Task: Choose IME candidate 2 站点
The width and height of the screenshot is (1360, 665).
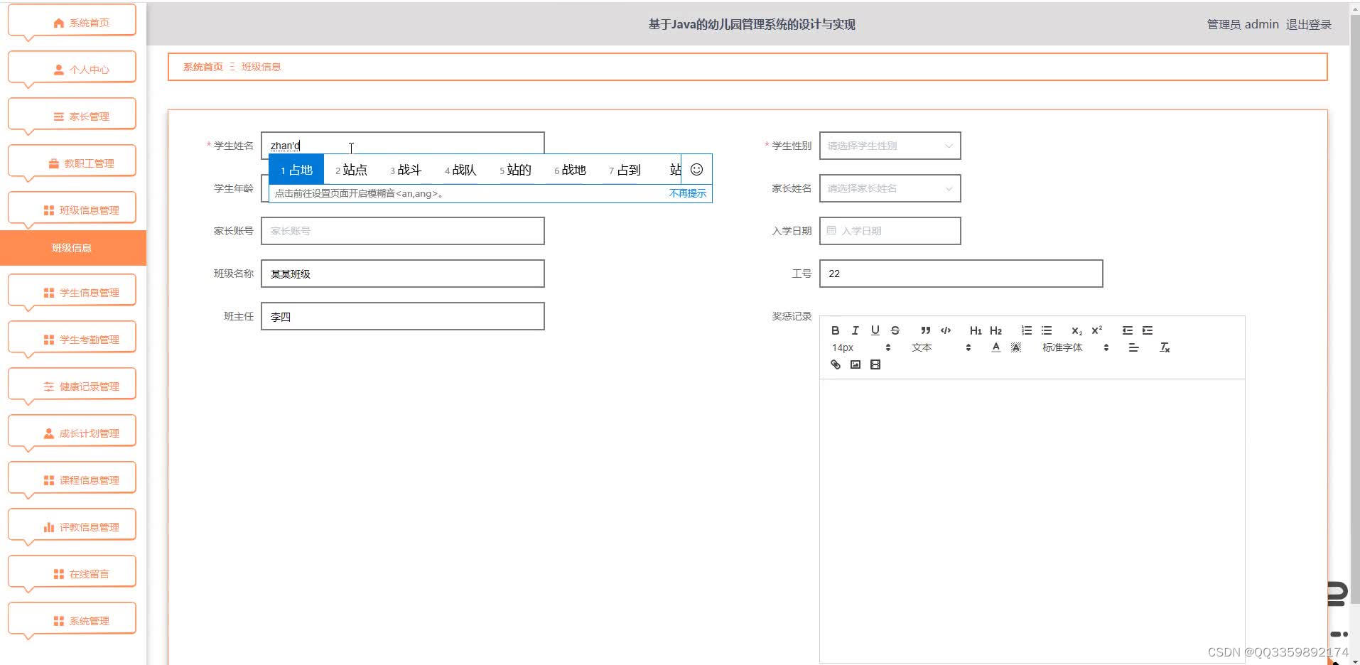Action: tap(351, 170)
